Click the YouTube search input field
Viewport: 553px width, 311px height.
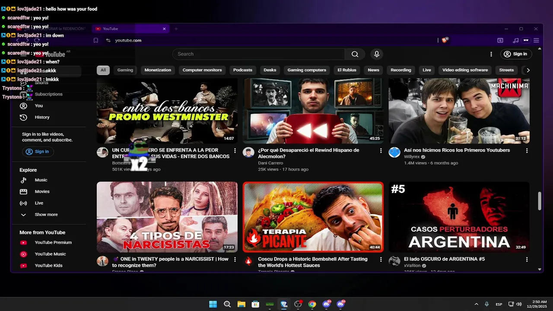pos(259,54)
